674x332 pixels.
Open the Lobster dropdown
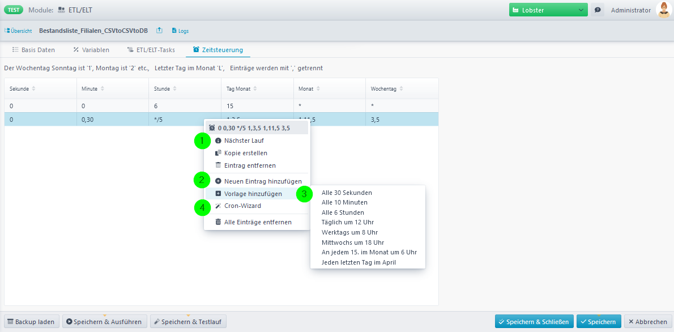click(548, 10)
